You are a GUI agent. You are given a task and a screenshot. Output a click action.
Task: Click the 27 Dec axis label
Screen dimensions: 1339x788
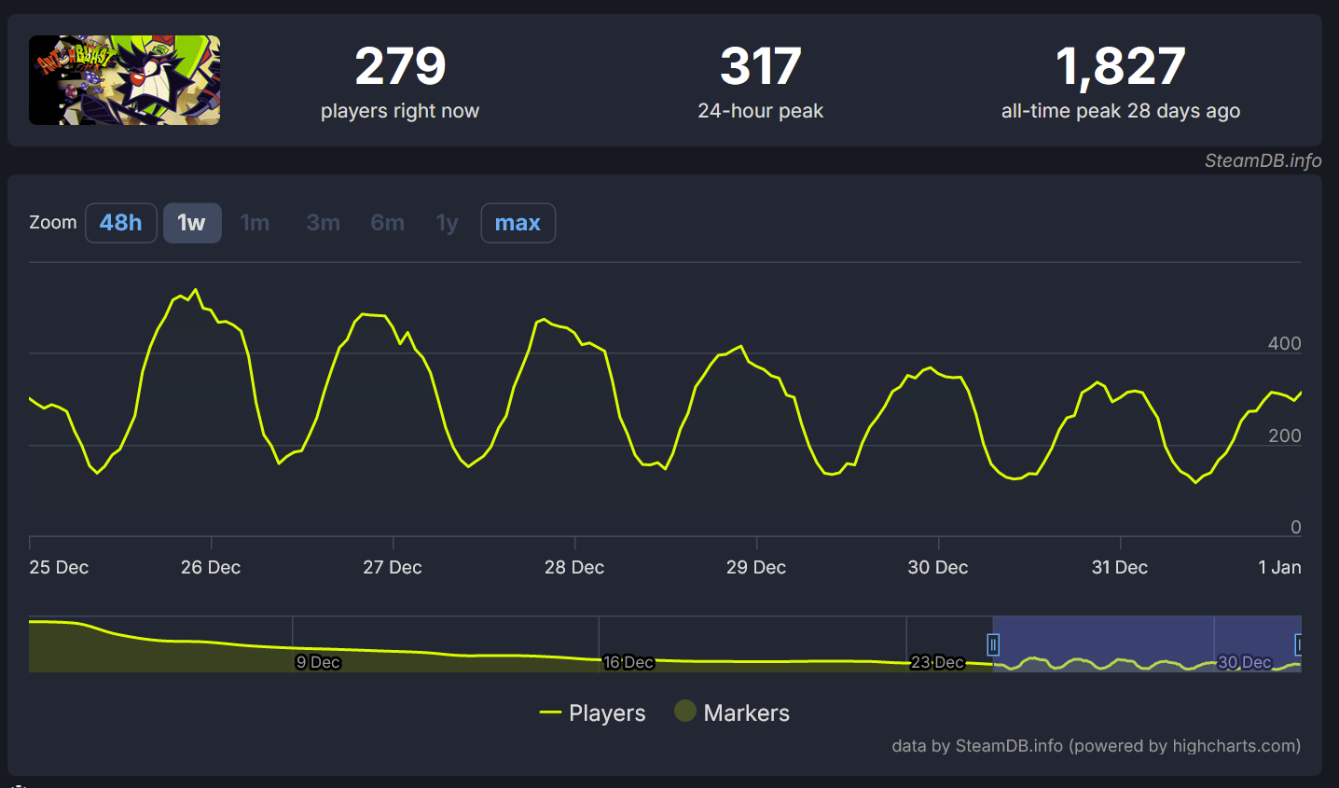click(x=393, y=567)
